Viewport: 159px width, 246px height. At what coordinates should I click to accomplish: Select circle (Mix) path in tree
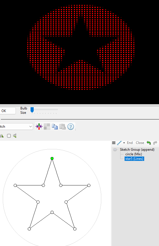134,154
